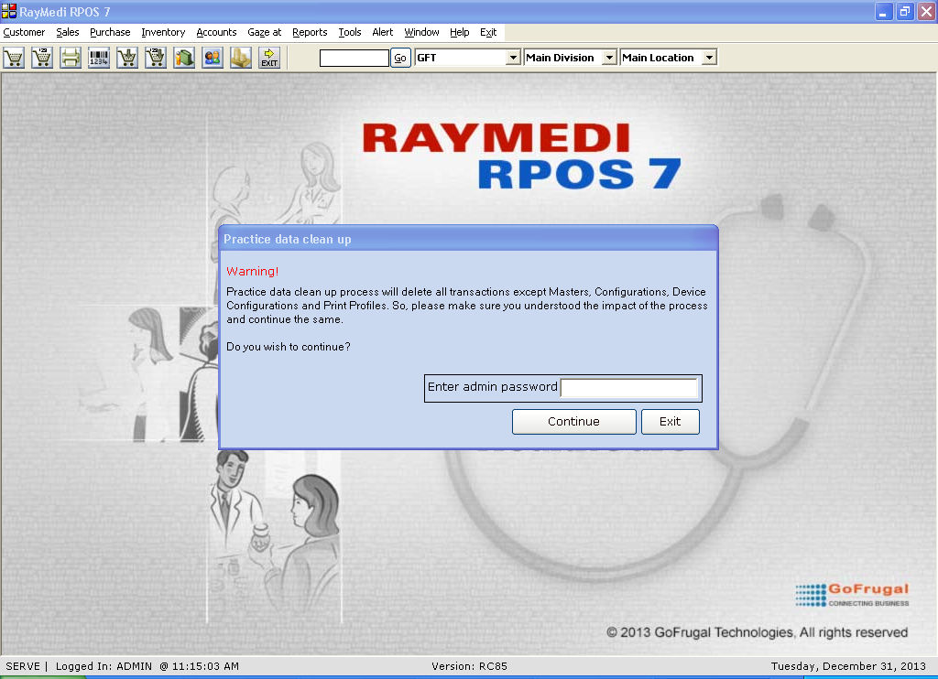
Task: Click the Go button in toolbar
Action: [x=400, y=58]
